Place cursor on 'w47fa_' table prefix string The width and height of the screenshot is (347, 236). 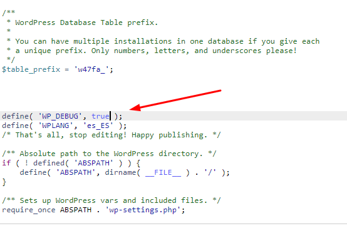[91, 69]
